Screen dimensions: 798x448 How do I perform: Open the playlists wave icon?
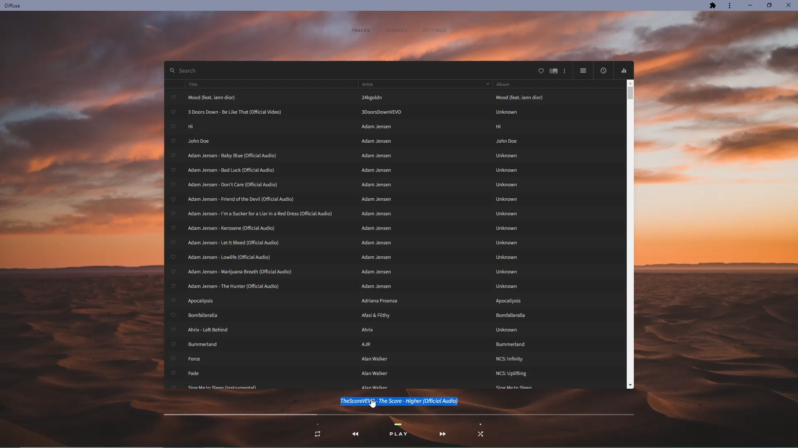point(583,71)
